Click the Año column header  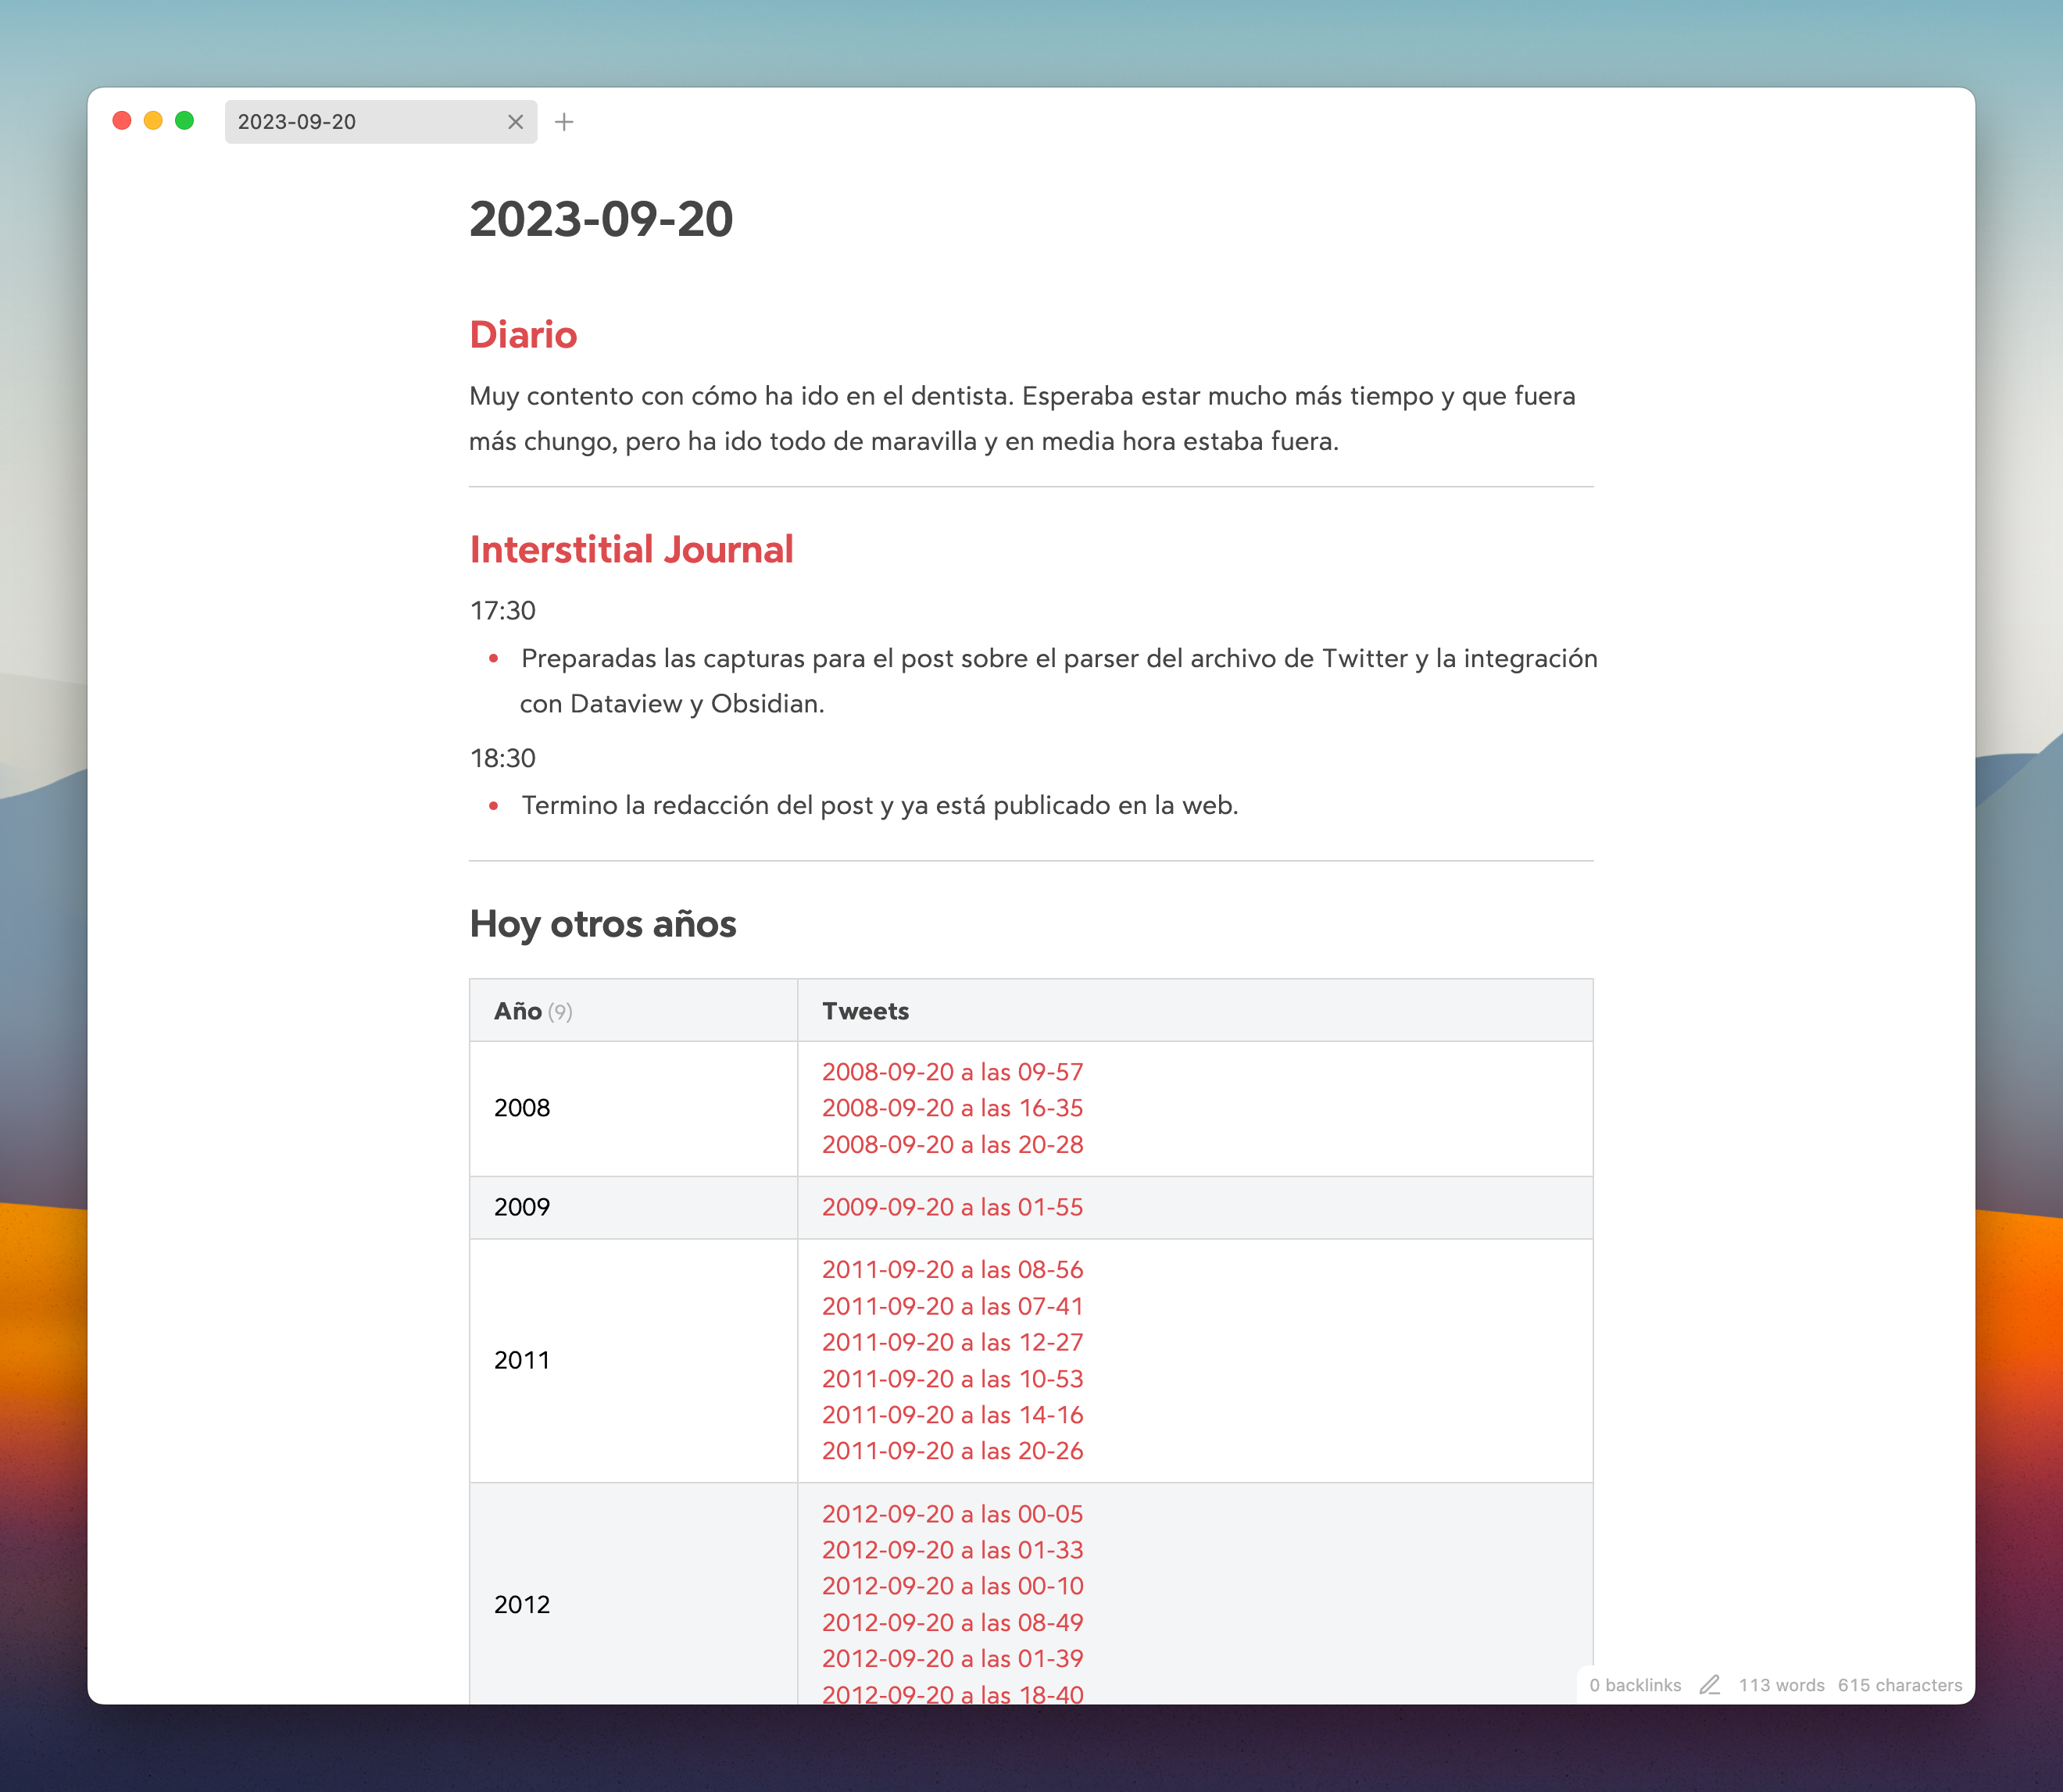coord(518,1011)
